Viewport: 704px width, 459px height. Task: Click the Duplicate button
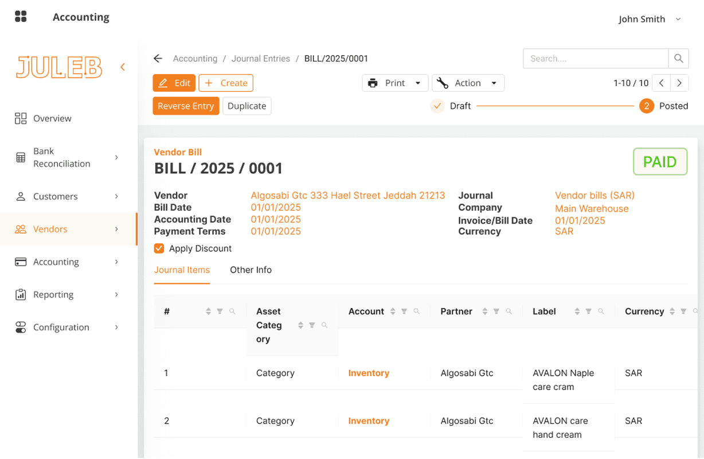[247, 106]
